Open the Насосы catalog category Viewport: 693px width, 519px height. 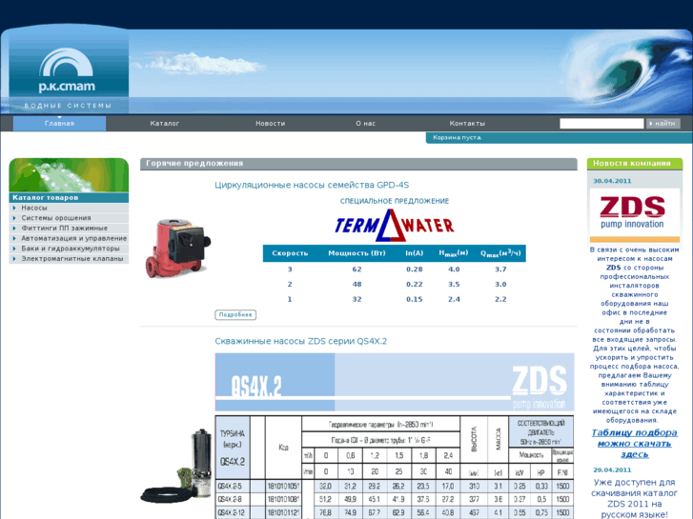click(x=34, y=208)
